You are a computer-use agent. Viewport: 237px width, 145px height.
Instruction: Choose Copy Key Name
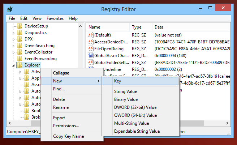[72, 136]
